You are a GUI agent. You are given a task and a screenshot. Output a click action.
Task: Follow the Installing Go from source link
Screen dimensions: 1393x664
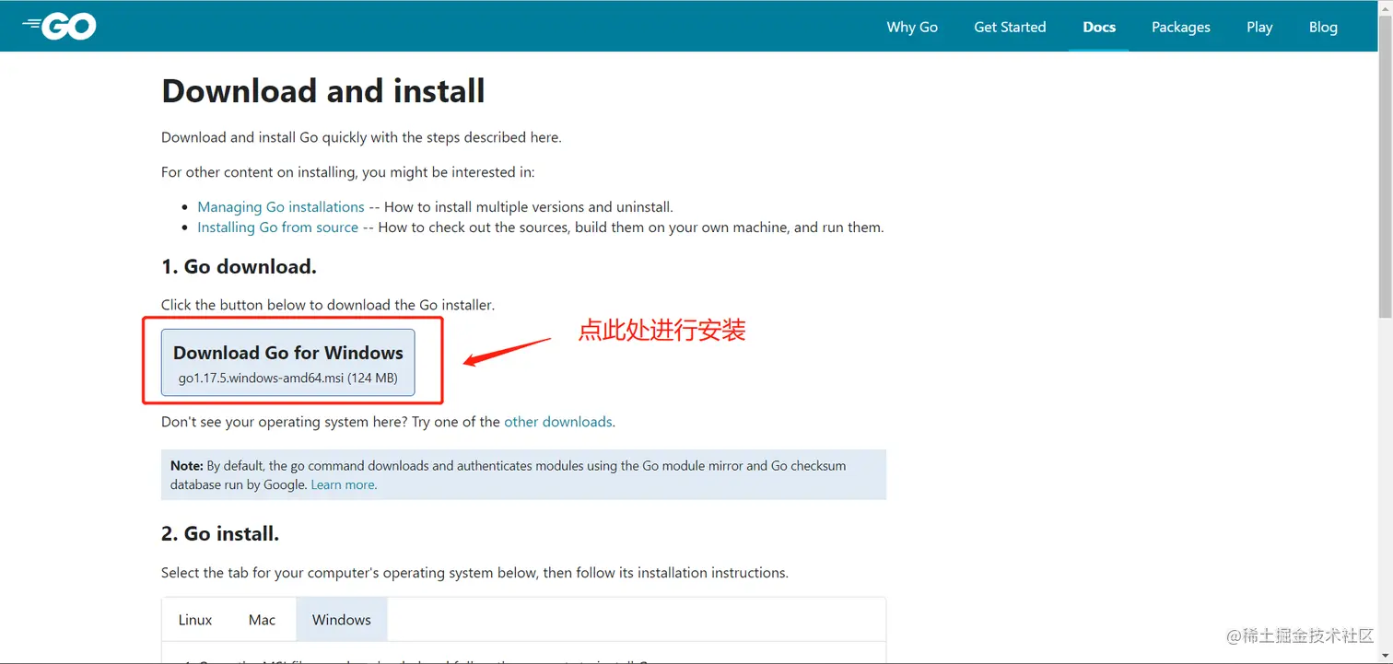pos(277,227)
